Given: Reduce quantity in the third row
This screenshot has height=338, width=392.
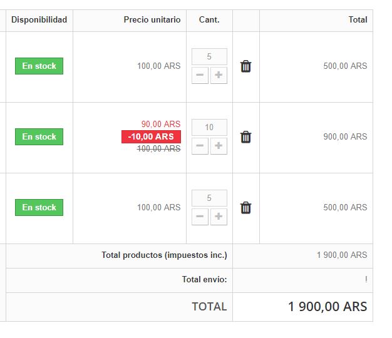Looking at the screenshot, I should tap(200, 217).
